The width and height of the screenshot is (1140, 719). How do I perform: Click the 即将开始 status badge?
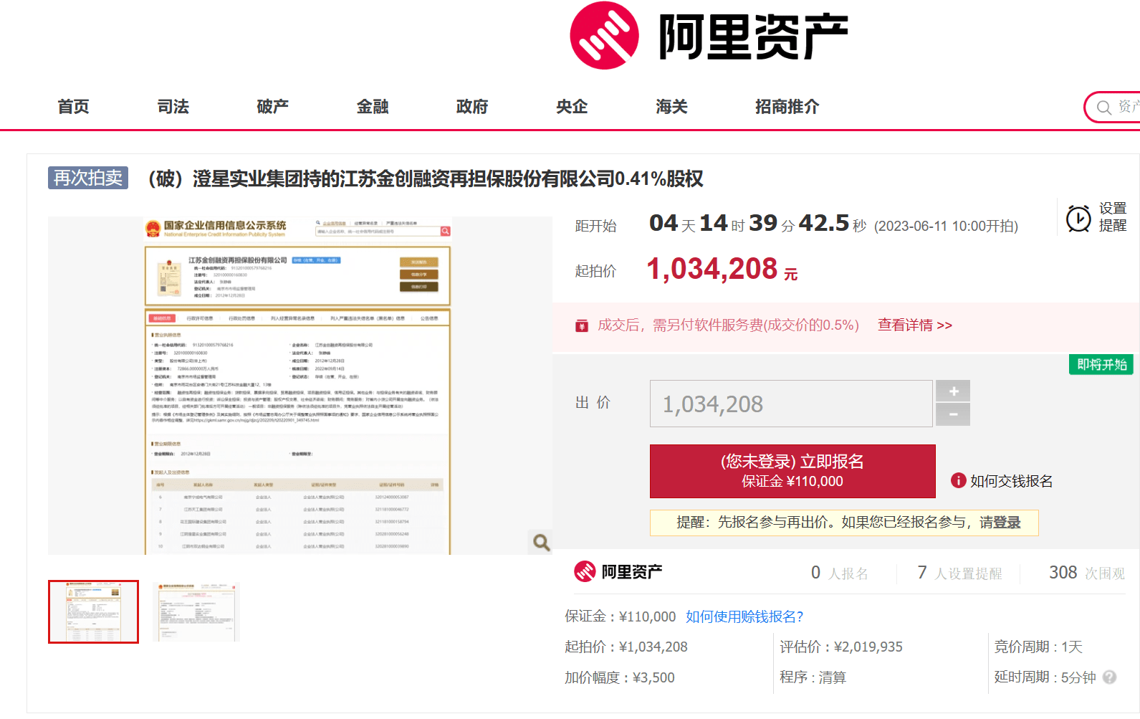pyautogui.click(x=1101, y=364)
